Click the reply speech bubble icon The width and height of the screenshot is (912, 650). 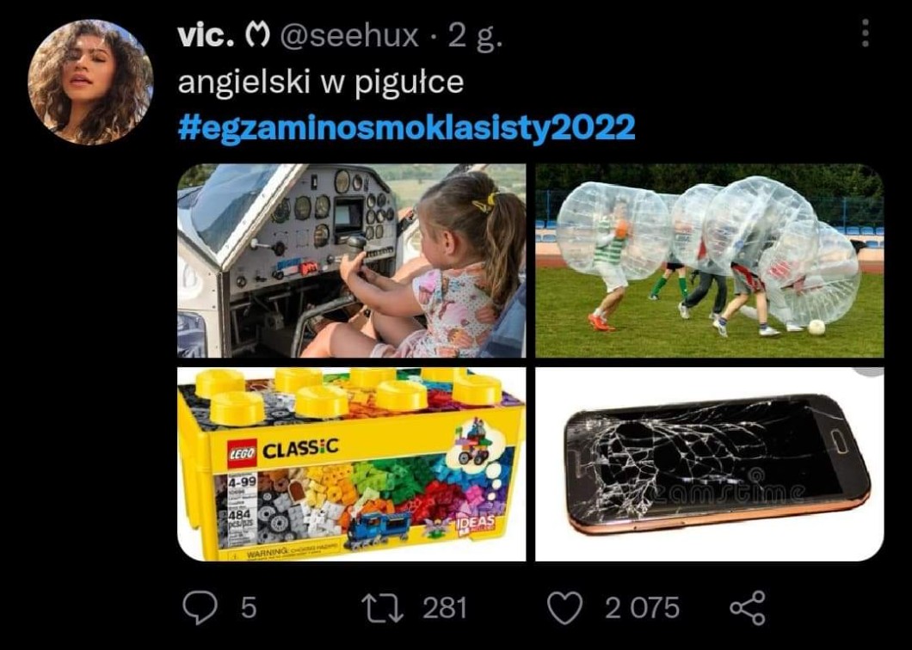tap(200, 608)
